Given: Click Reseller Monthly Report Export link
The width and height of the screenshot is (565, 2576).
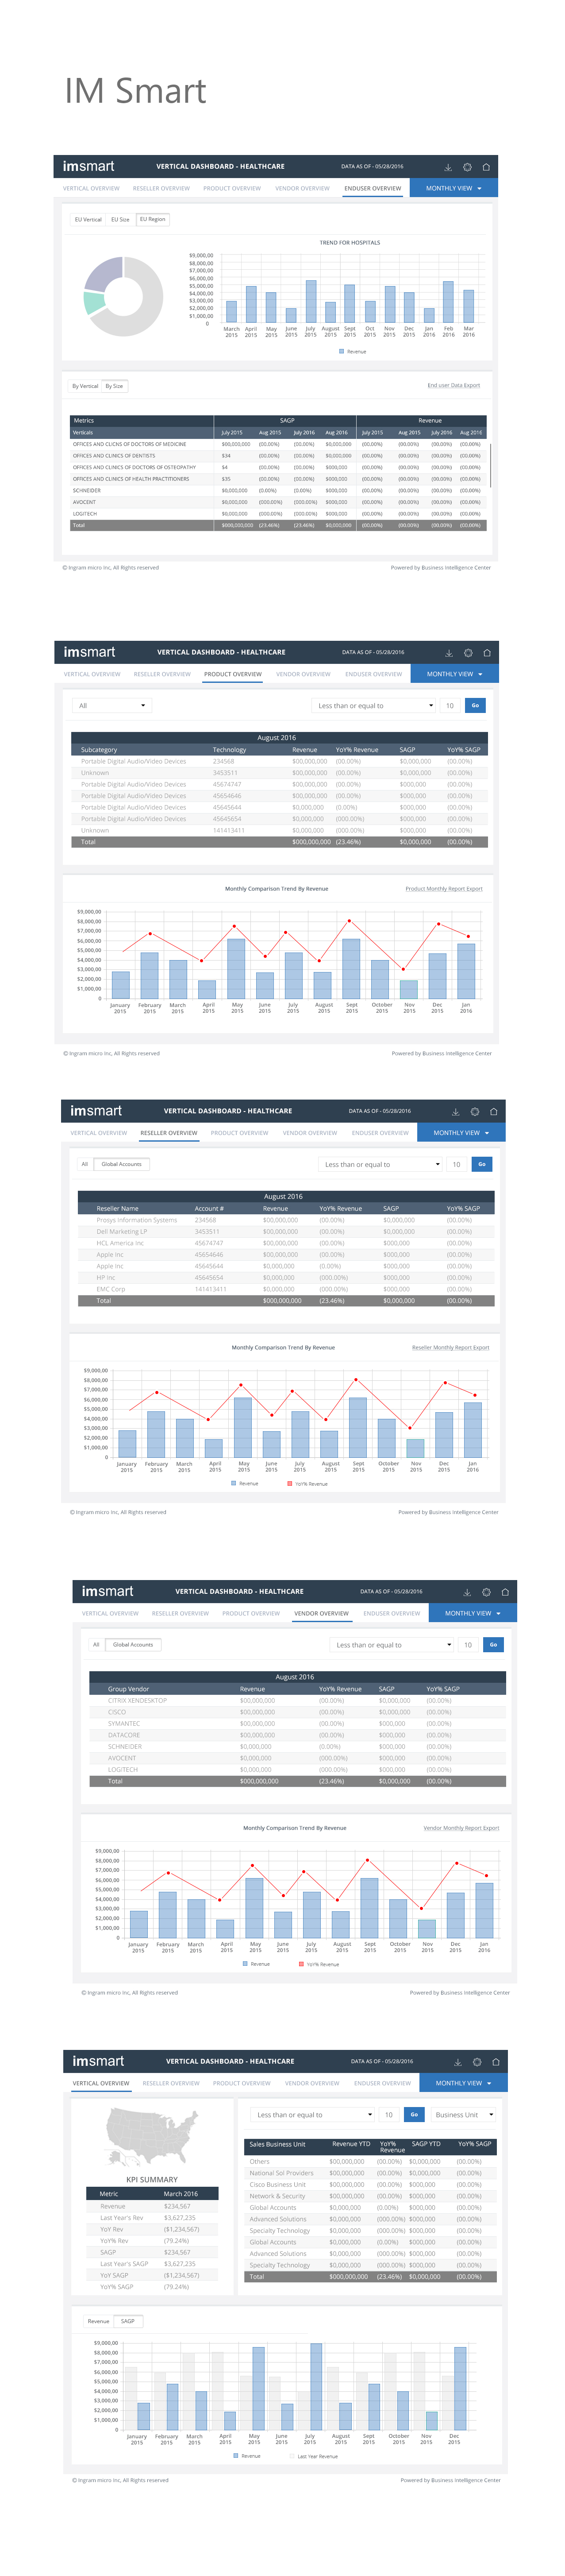Looking at the screenshot, I should 450,1348.
